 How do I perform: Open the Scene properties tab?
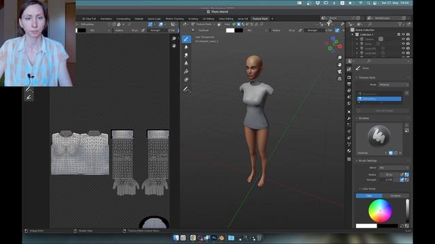pyautogui.click(x=349, y=97)
